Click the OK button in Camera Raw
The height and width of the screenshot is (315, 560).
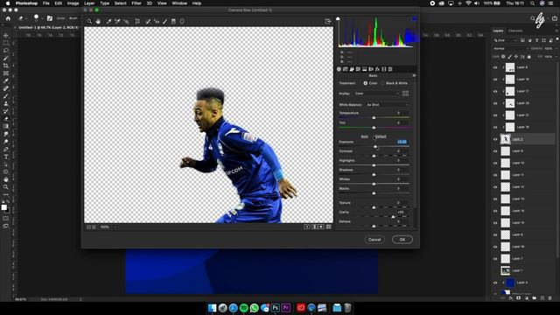pos(402,239)
